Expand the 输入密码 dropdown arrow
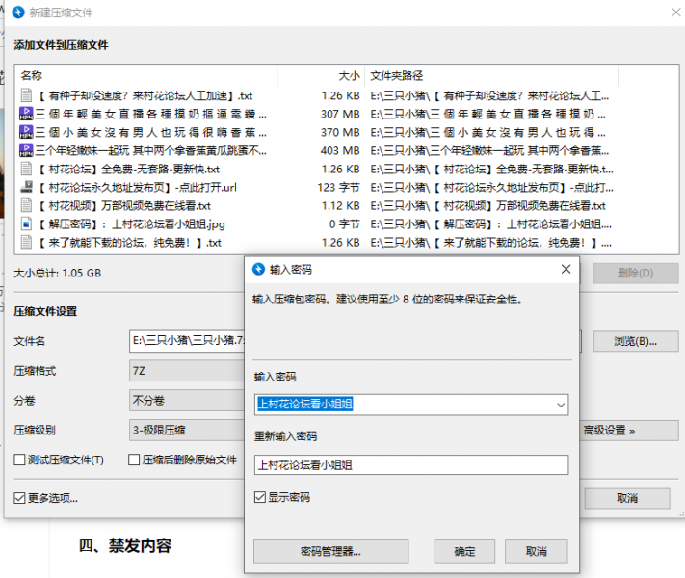Viewport: 685px width, 578px height. coord(561,406)
